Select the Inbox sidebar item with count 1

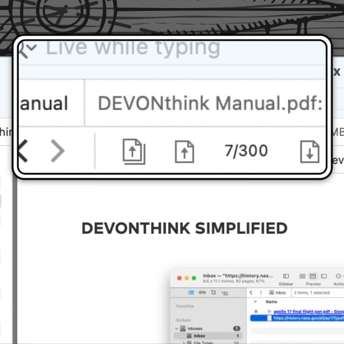coord(208,335)
